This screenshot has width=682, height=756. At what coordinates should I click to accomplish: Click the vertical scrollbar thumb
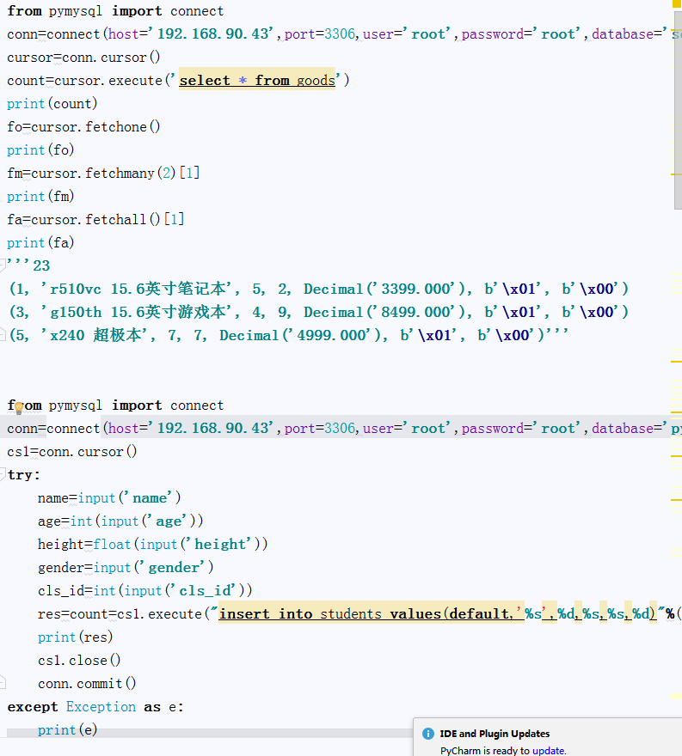[678, 111]
